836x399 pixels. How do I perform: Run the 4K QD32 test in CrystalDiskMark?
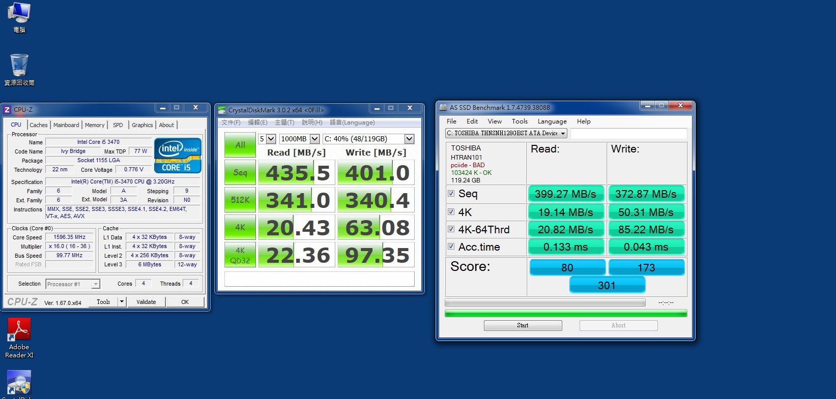240,255
